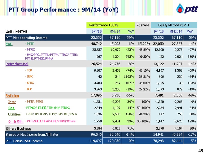Image resolution: width=204 pixels, height=153 pixels.
Task: Click the 119,697 net income value
Action: tap(96, 141)
